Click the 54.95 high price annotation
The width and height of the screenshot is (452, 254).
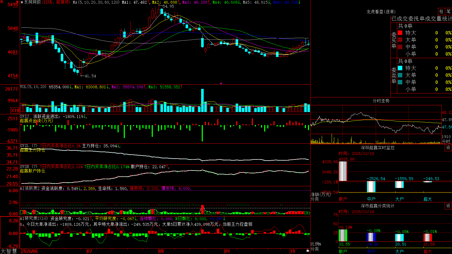click(x=168, y=6)
